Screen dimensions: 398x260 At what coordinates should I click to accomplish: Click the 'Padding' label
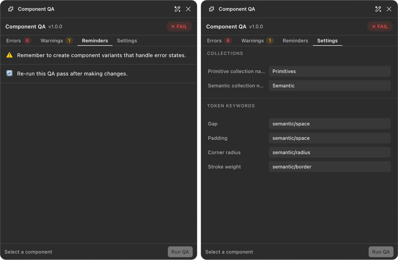pos(218,138)
